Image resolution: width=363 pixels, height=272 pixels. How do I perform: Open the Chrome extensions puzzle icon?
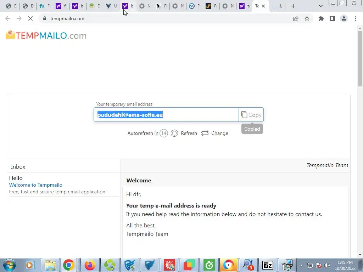click(x=321, y=18)
